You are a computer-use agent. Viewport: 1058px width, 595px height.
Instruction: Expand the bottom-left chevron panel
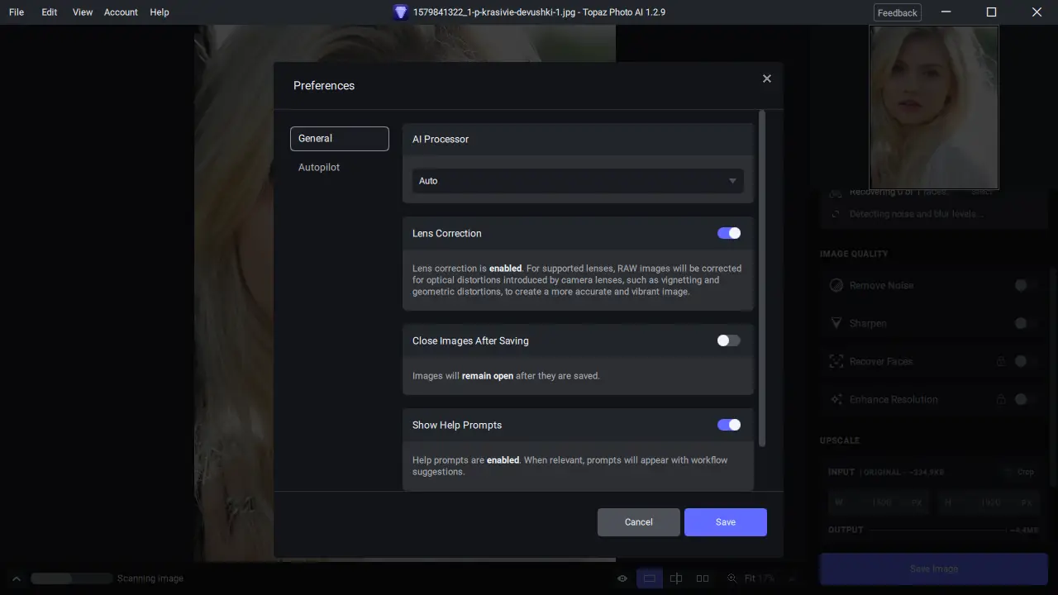point(16,578)
